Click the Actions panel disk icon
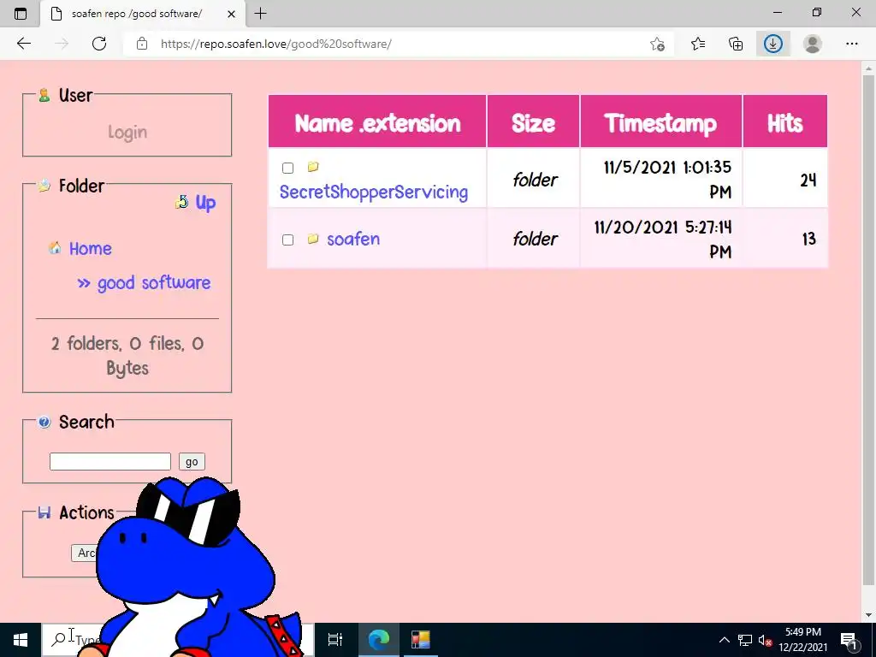 (x=44, y=512)
